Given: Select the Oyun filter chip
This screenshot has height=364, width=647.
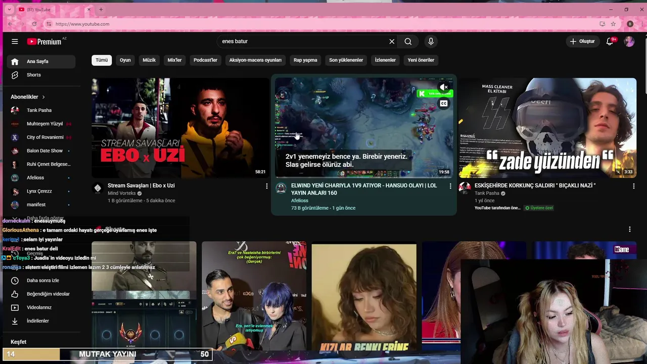Looking at the screenshot, I should click(125, 60).
